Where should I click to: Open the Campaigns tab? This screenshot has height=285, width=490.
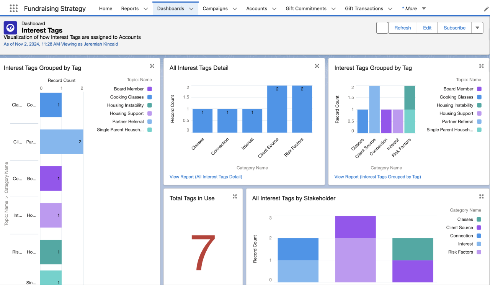[x=215, y=8]
